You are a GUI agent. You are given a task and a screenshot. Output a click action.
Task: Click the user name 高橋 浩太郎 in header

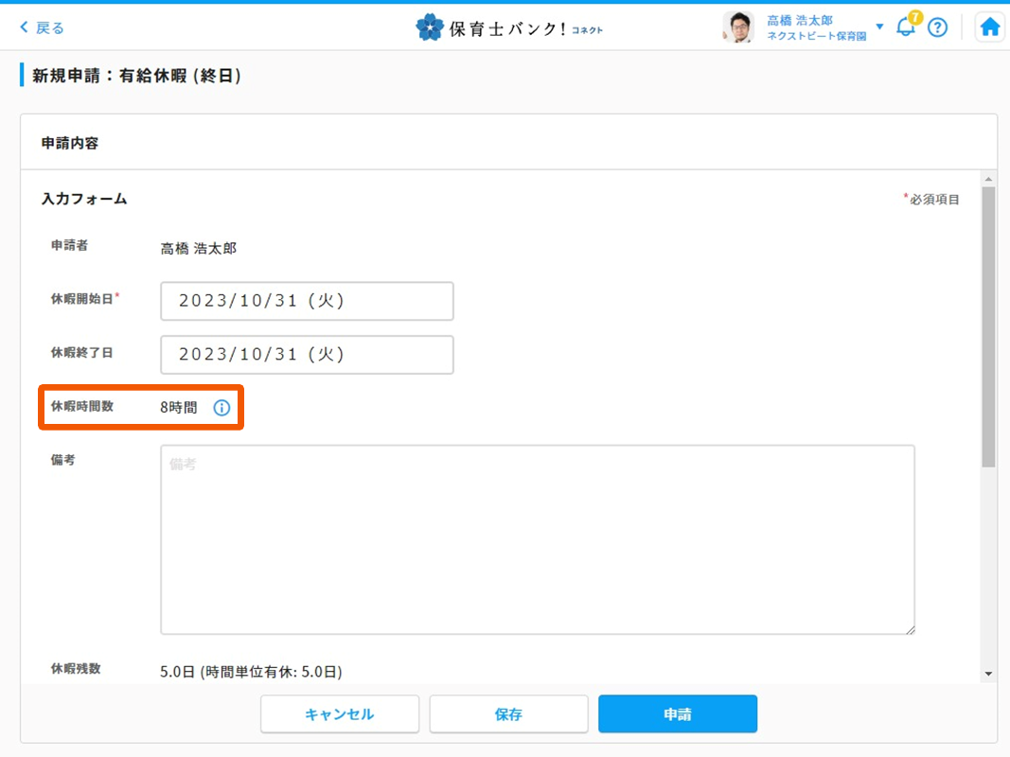point(800,20)
